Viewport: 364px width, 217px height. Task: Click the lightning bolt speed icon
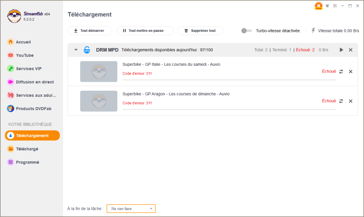[313, 31]
